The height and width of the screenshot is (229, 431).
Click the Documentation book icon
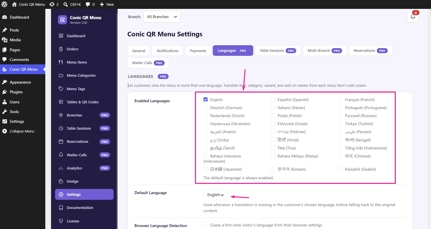(61, 208)
